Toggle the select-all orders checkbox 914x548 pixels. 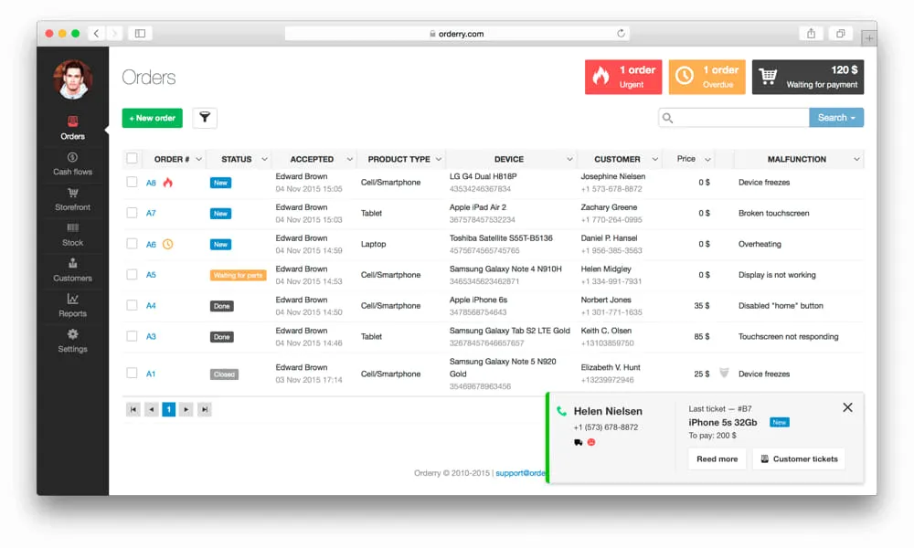point(133,158)
